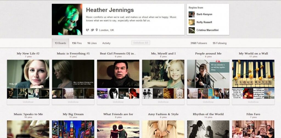Click Kelly Russell in Repins from
This screenshot has height=138, width=281.
pos(204,22)
